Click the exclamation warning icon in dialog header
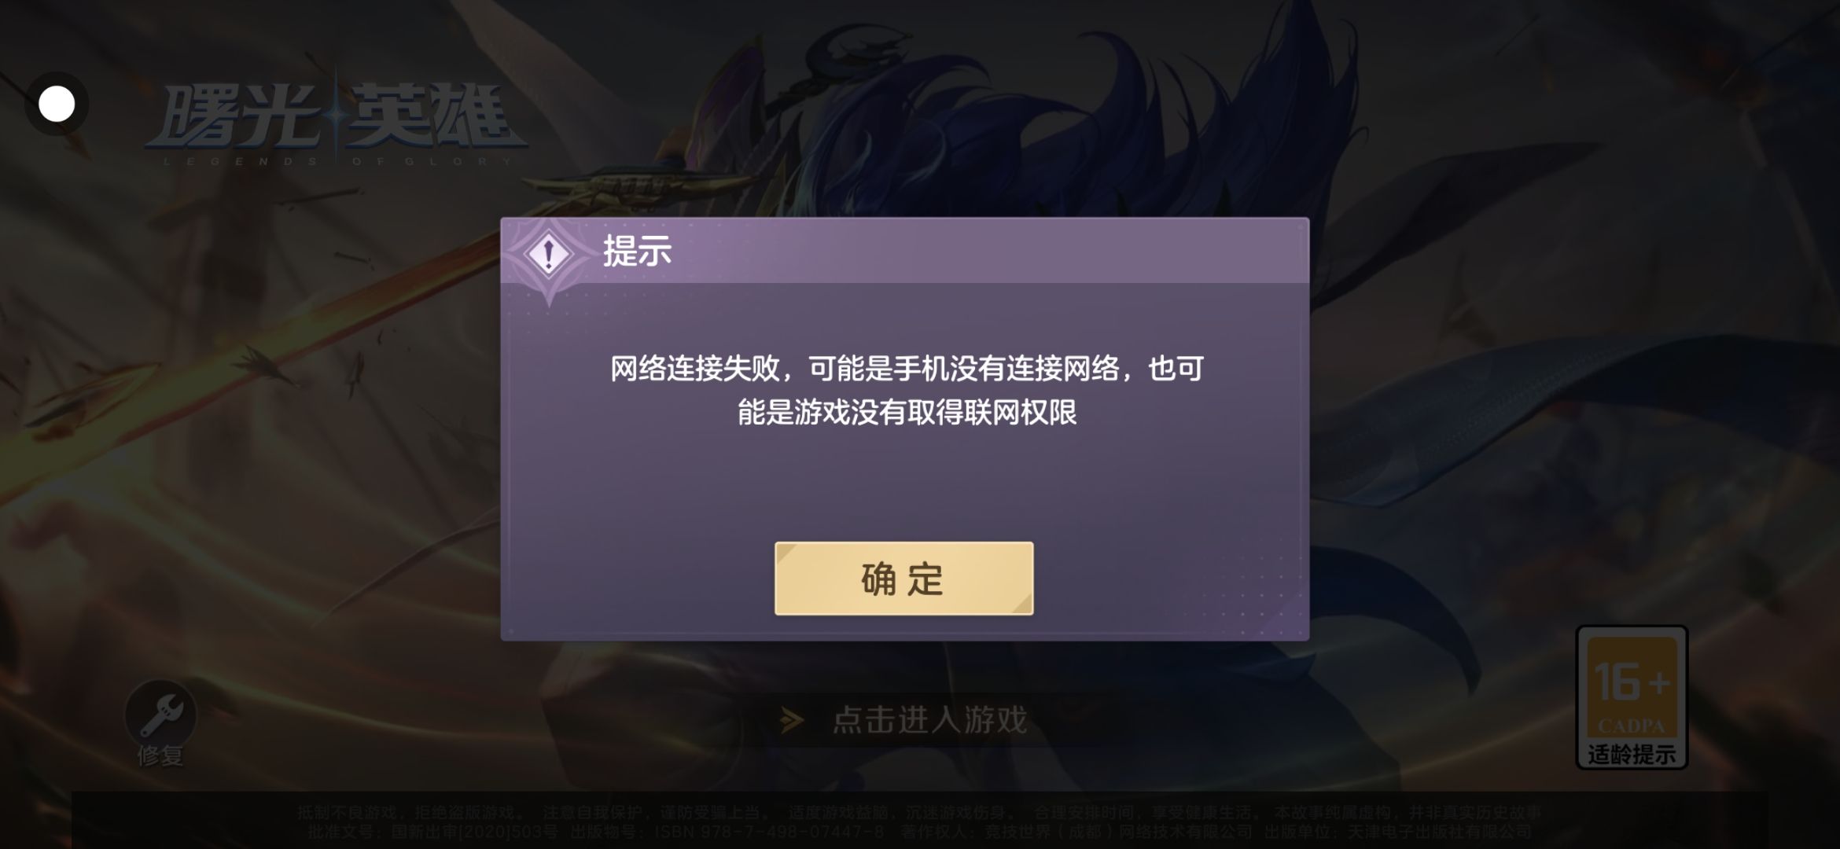 tap(549, 254)
